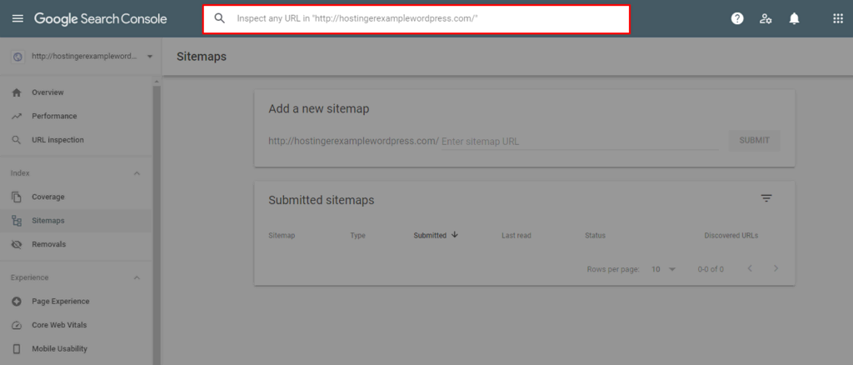Open the submitted sitemaps filter icon
This screenshot has height=365, width=853.
766,198
